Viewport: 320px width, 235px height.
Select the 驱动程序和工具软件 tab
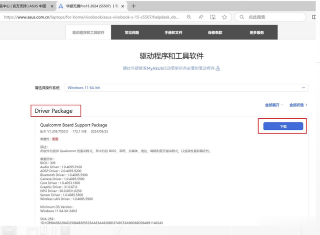click(x=88, y=33)
